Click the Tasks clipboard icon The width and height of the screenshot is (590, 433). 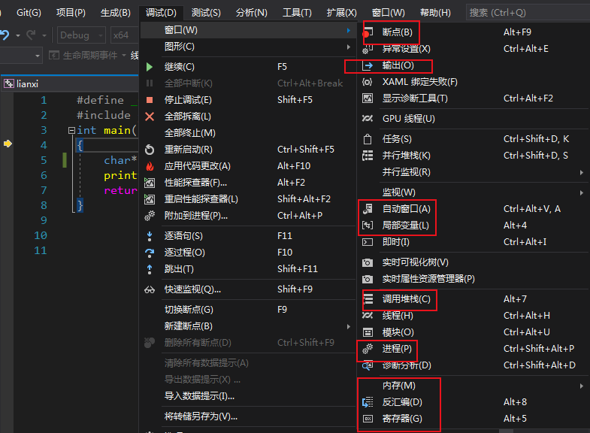pos(368,139)
